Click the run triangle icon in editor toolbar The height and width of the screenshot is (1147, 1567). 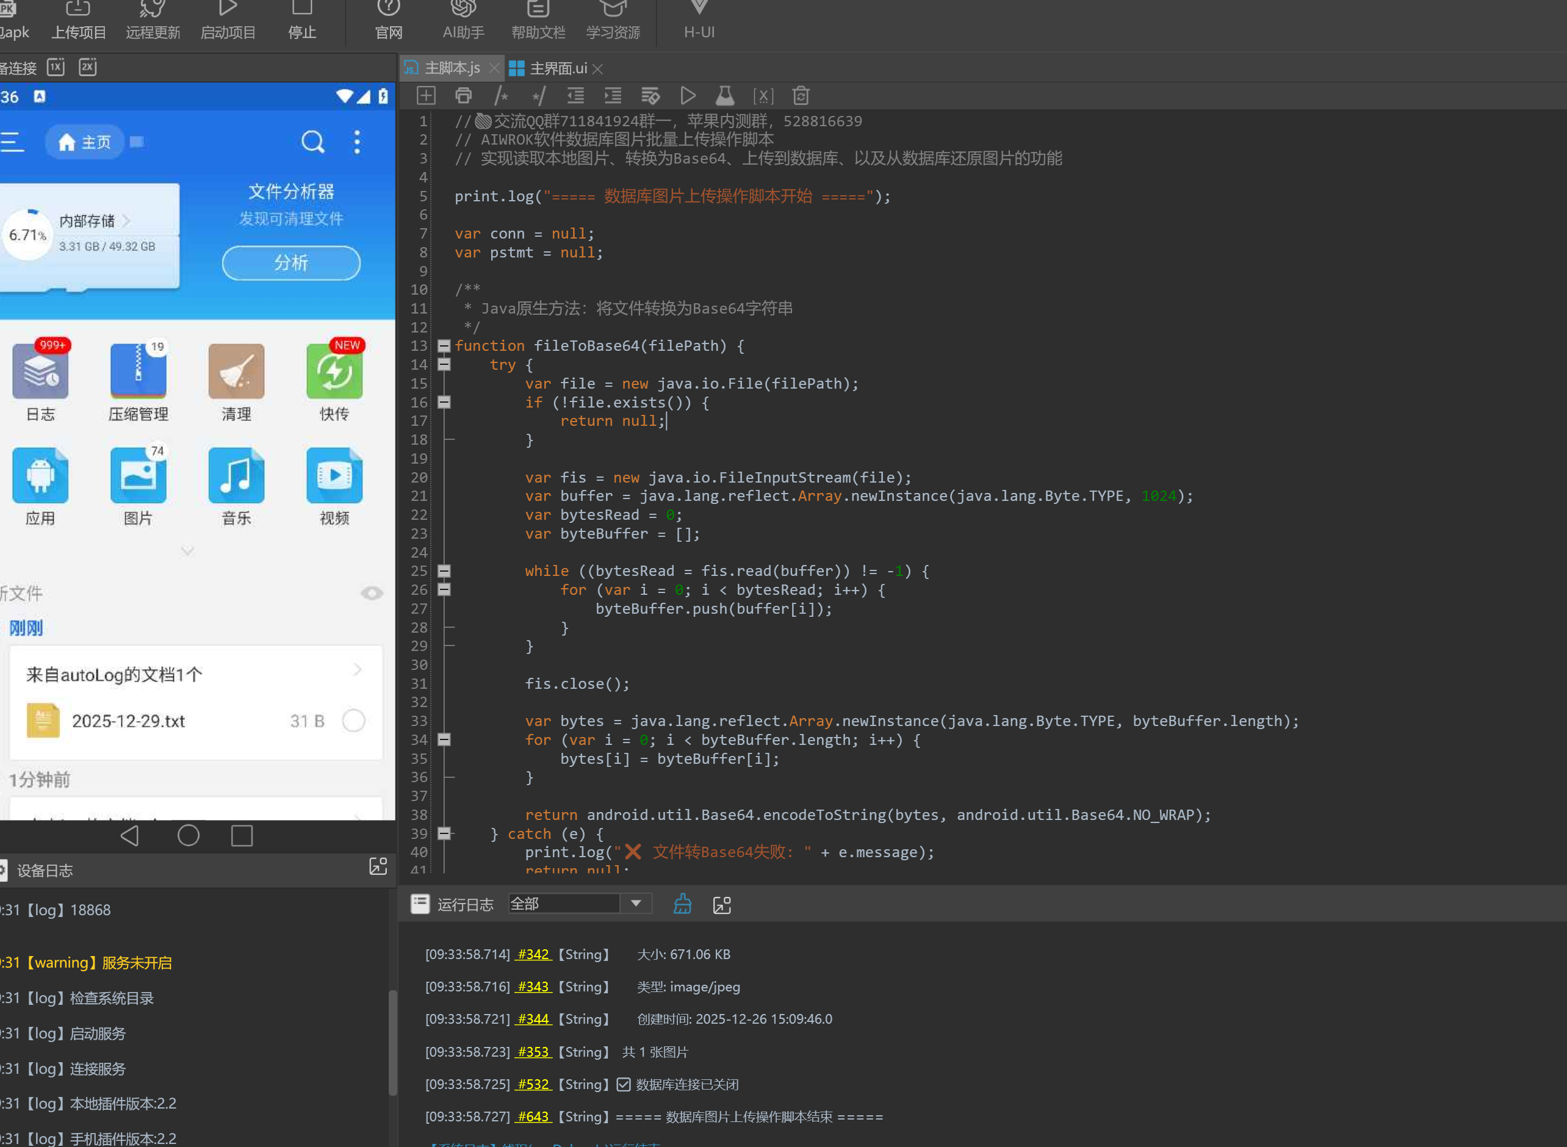[x=688, y=96]
